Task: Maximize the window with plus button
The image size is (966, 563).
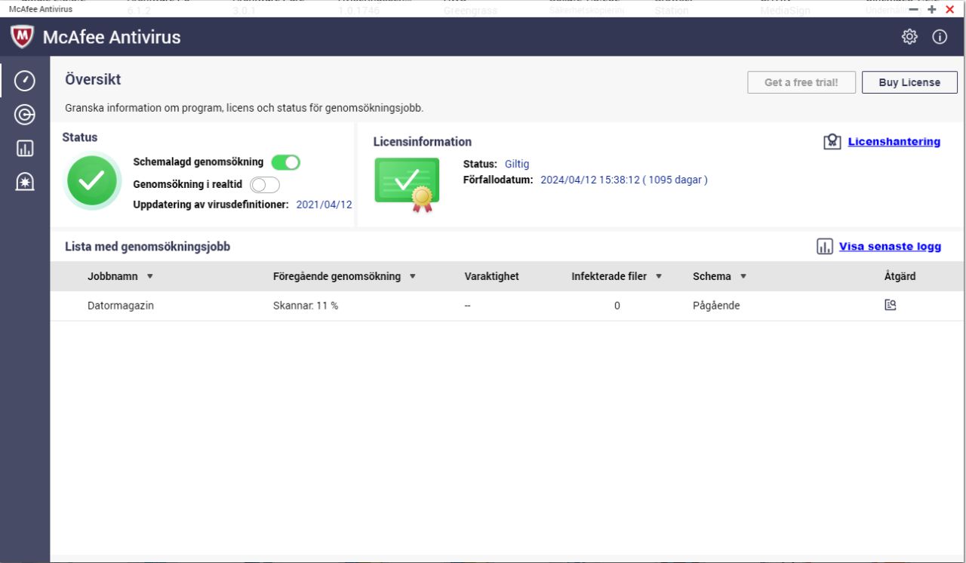Action: click(x=932, y=9)
